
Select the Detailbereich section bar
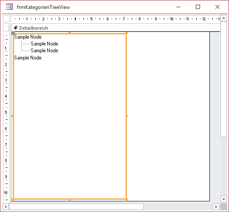click(116, 28)
